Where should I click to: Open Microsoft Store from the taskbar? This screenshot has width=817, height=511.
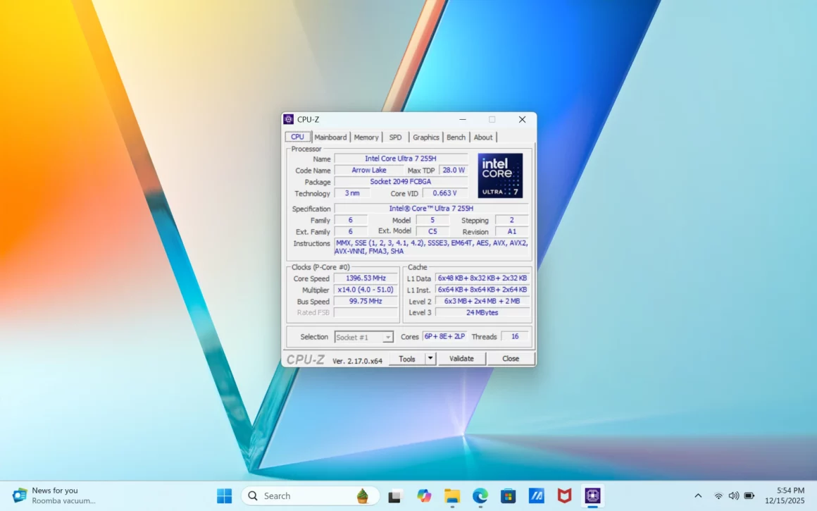[508, 496]
